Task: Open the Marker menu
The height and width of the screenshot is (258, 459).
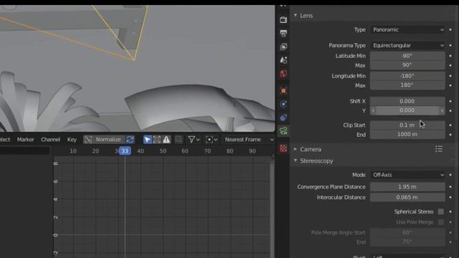Action: pos(26,140)
